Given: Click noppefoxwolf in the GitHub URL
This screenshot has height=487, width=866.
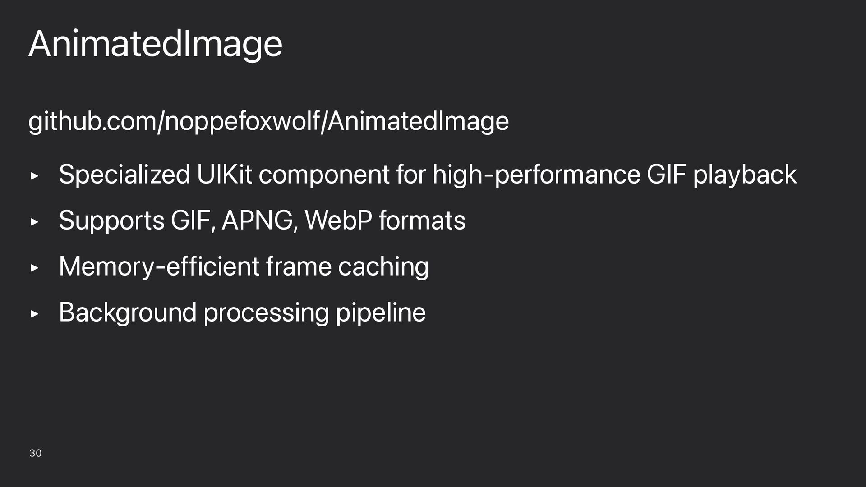Looking at the screenshot, I should (242, 122).
